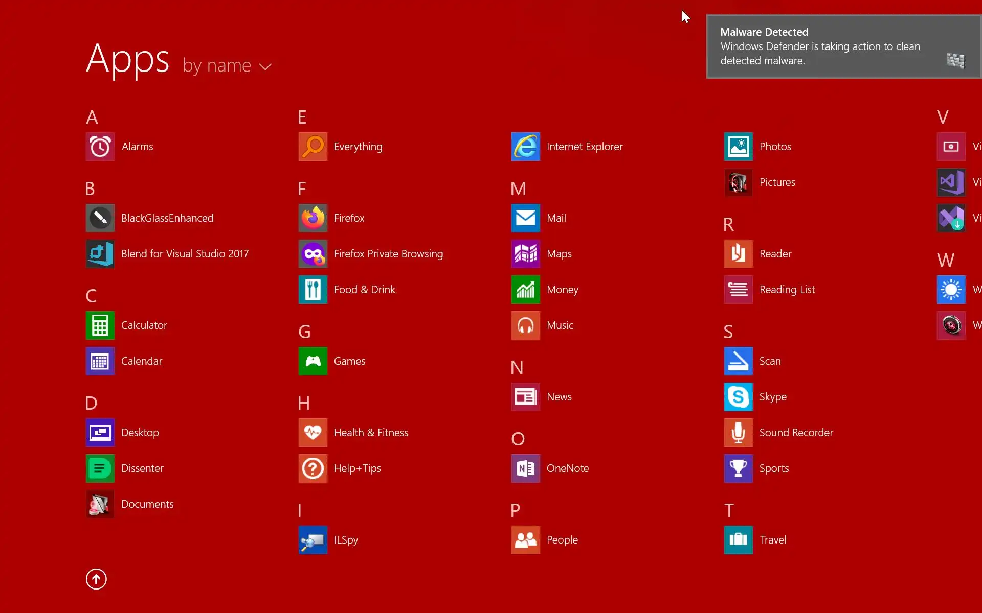The width and height of the screenshot is (982, 613).
Task: Open the OneNote app icon
Action: tap(525, 468)
